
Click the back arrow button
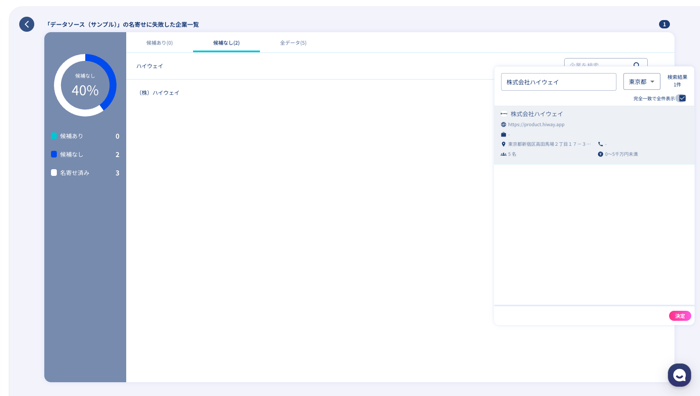[x=27, y=24]
